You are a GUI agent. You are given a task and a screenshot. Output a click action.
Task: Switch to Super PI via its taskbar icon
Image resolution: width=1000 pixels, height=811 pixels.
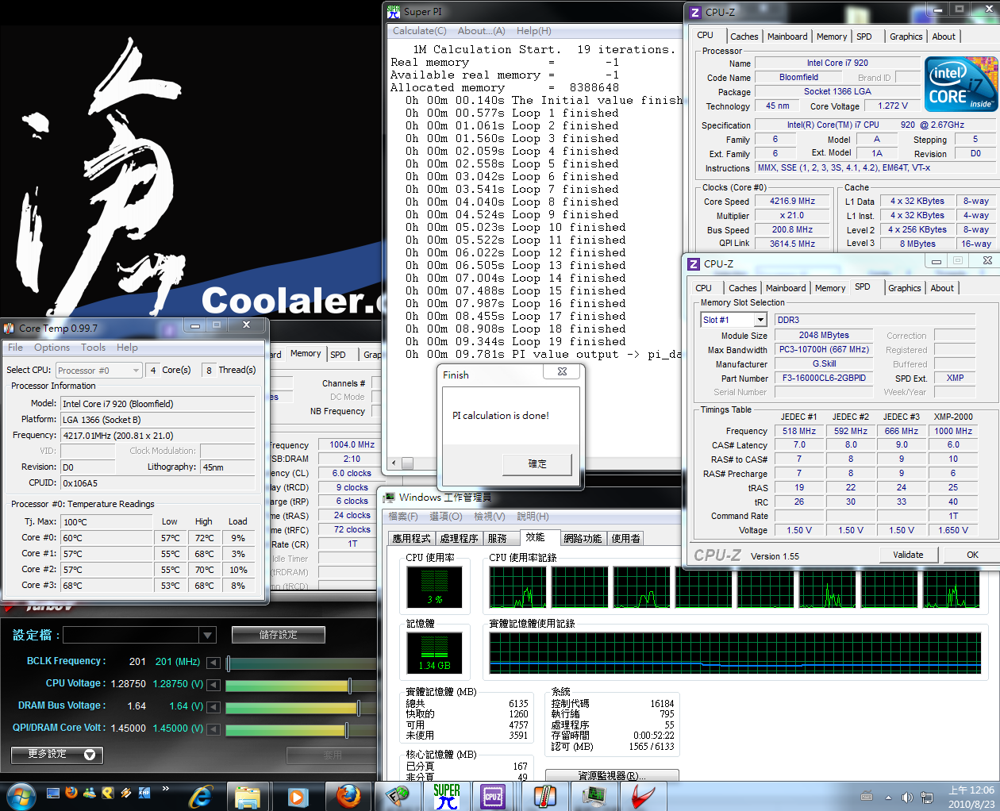446,796
